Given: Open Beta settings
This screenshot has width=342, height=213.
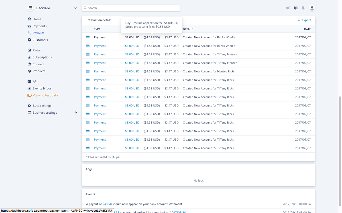Looking at the screenshot, I should click(42, 106).
